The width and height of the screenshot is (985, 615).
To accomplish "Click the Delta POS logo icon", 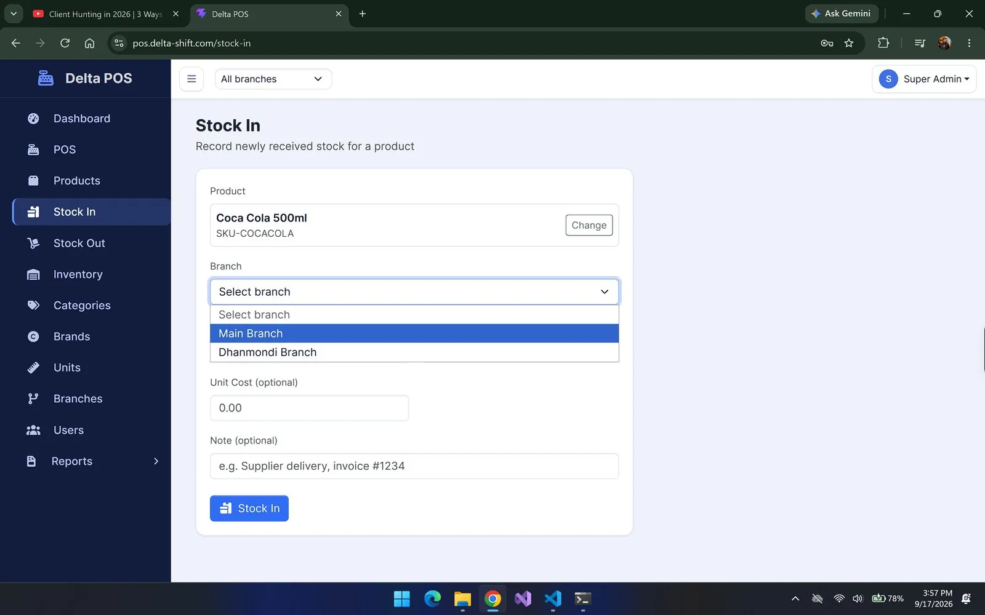I will pos(46,78).
